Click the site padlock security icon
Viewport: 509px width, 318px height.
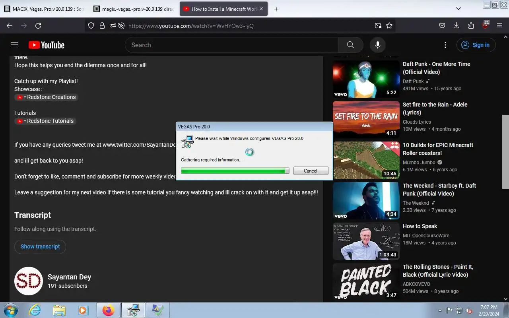coord(102,25)
